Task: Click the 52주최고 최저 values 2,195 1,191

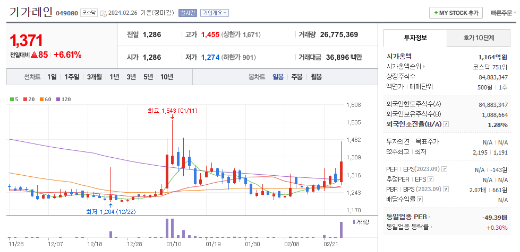Action: [x=490, y=152]
